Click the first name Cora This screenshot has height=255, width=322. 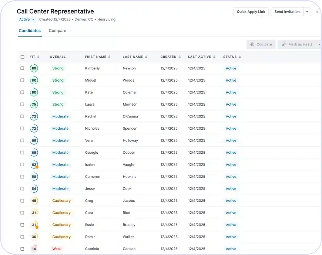coord(89,213)
